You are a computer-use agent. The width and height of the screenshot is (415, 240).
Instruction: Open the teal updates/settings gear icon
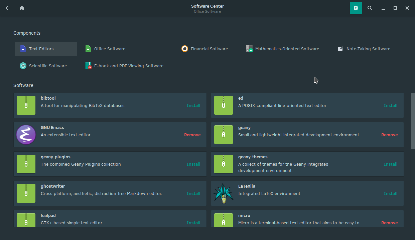coord(356,8)
